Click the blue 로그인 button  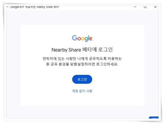82,79
